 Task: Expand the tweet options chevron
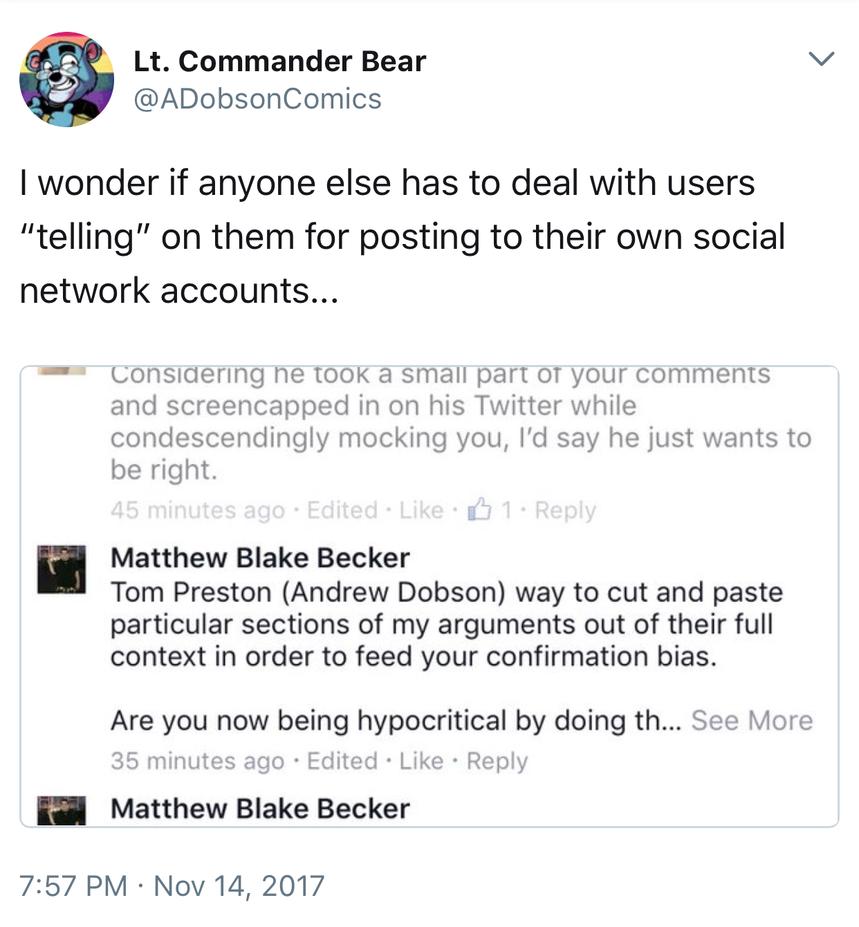(822, 59)
